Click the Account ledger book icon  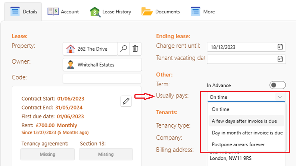[53, 12]
